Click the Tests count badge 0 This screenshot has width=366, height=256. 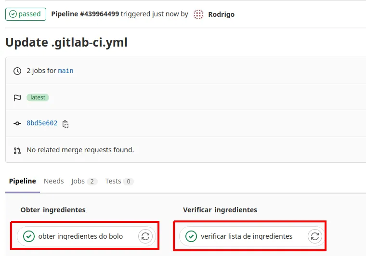coord(129,181)
